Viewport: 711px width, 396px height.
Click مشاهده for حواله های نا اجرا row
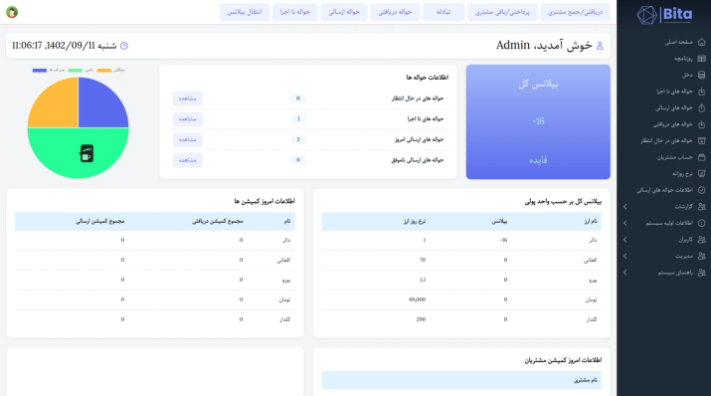click(x=187, y=118)
